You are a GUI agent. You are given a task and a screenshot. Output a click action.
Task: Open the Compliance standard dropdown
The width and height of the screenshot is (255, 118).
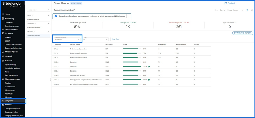point(67,39)
